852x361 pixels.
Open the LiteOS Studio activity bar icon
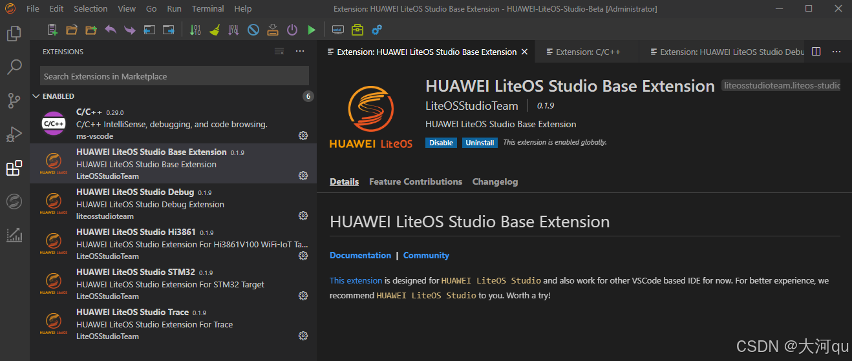14,201
